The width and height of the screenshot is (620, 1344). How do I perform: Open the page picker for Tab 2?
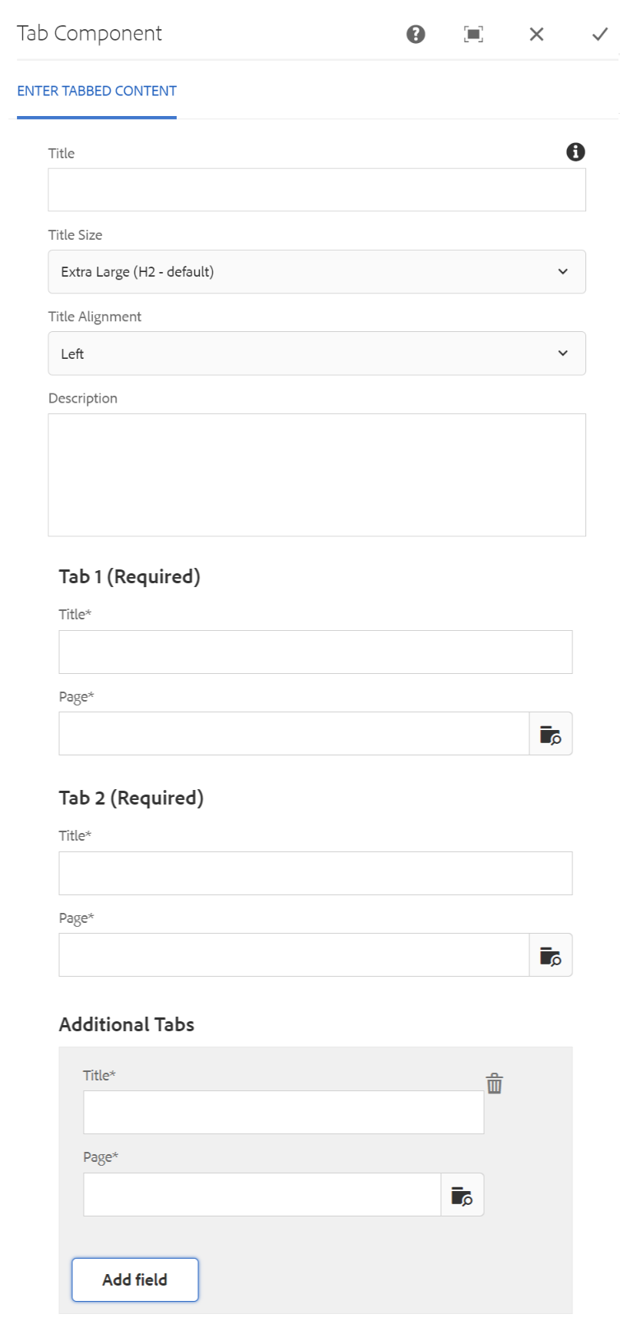pyautogui.click(x=550, y=954)
